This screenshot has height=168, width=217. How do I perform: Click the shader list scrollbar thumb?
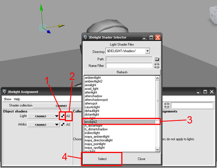point(157,100)
